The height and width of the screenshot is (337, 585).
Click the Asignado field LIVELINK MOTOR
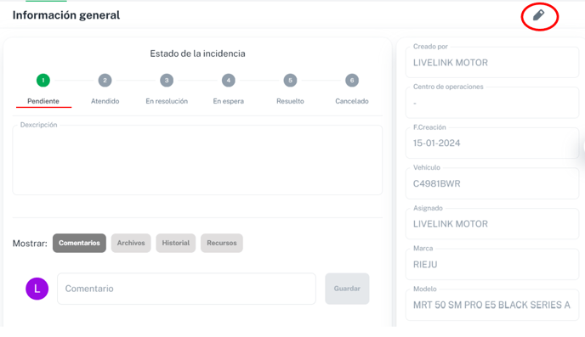492,224
